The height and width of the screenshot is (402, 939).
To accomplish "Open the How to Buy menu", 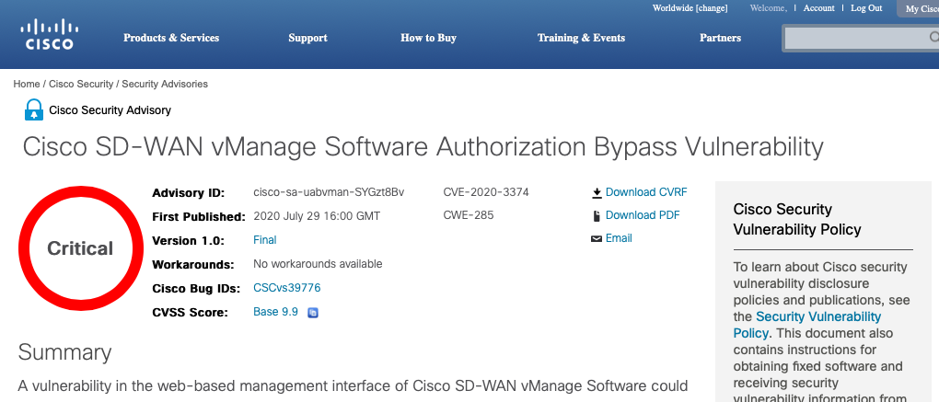I will (428, 38).
